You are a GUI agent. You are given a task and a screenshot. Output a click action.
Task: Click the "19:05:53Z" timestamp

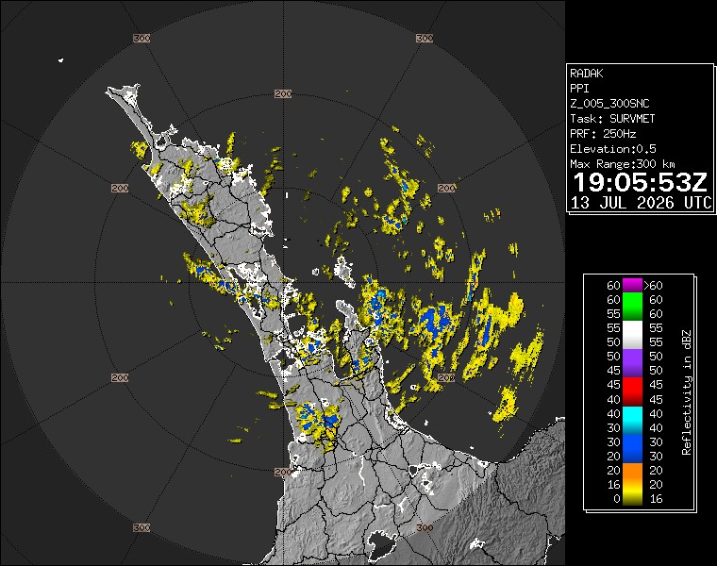641,183
